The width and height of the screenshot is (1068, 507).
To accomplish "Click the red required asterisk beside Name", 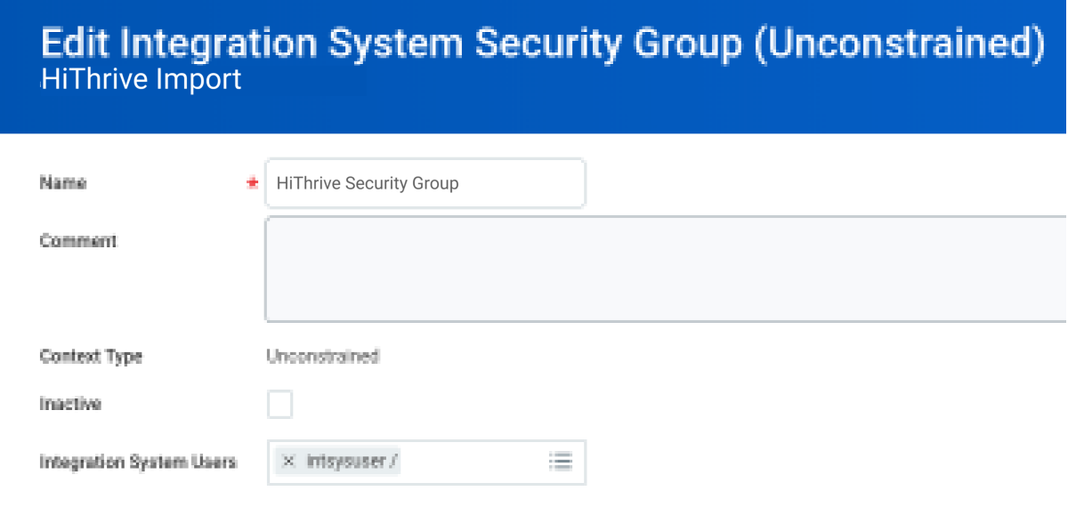I will (252, 183).
